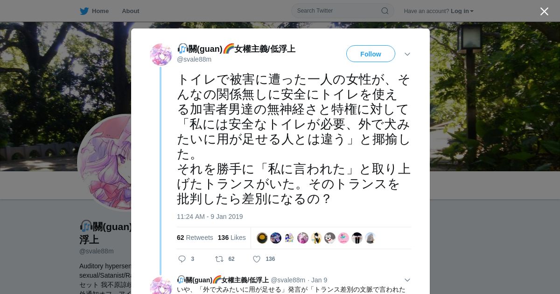
Task: Click the 11:24 AM - 9 Jan 2019 timestamp
Action: tap(210, 217)
